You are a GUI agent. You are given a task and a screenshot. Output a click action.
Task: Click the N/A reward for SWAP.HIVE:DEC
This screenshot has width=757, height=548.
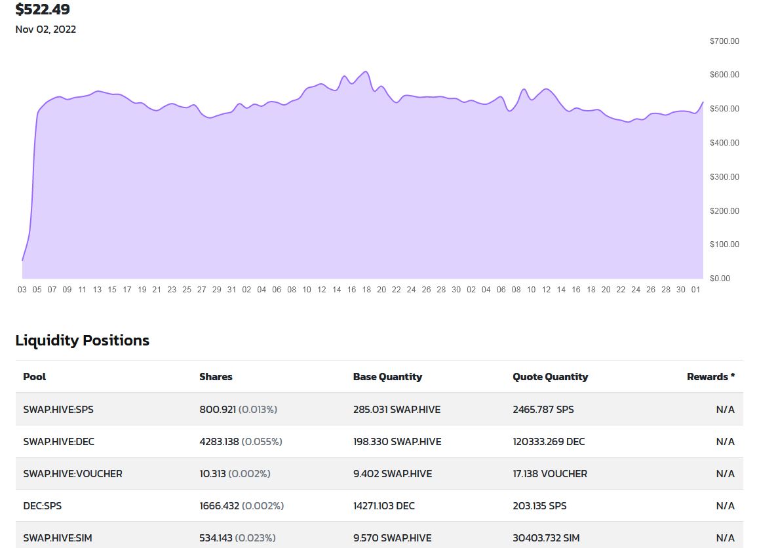(x=725, y=441)
